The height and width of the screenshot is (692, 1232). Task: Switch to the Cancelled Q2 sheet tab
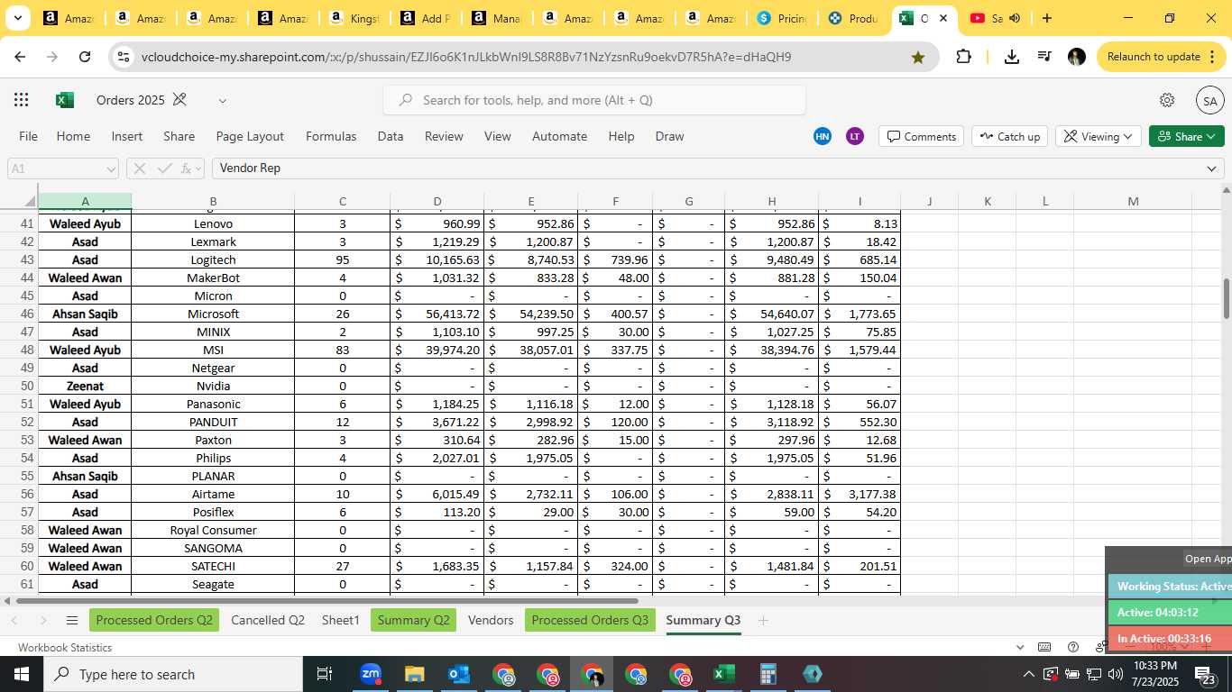(x=268, y=620)
